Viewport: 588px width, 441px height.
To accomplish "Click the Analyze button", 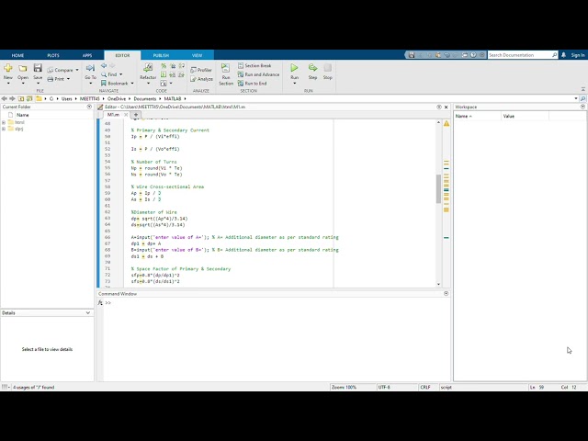I will (x=201, y=79).
